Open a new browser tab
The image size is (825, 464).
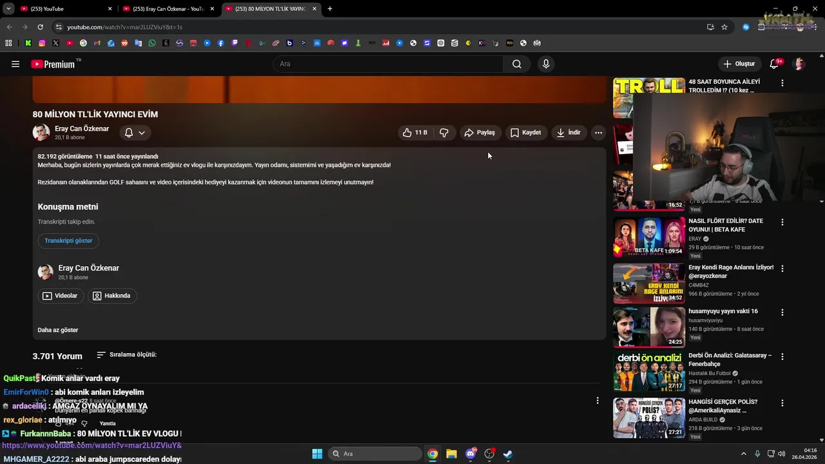point(330,9)
